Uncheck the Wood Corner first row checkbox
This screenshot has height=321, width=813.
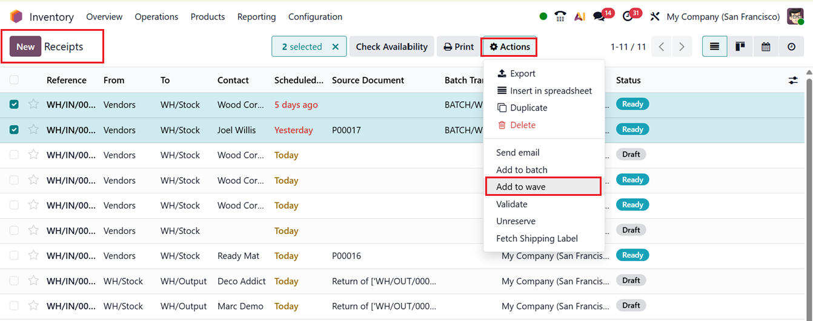(x=14, y=105)
